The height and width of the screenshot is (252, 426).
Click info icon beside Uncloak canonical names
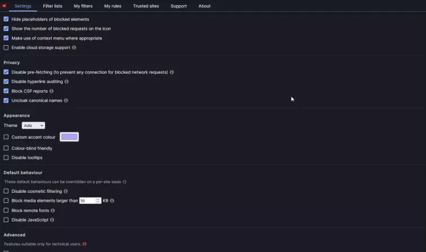(66, 100)
